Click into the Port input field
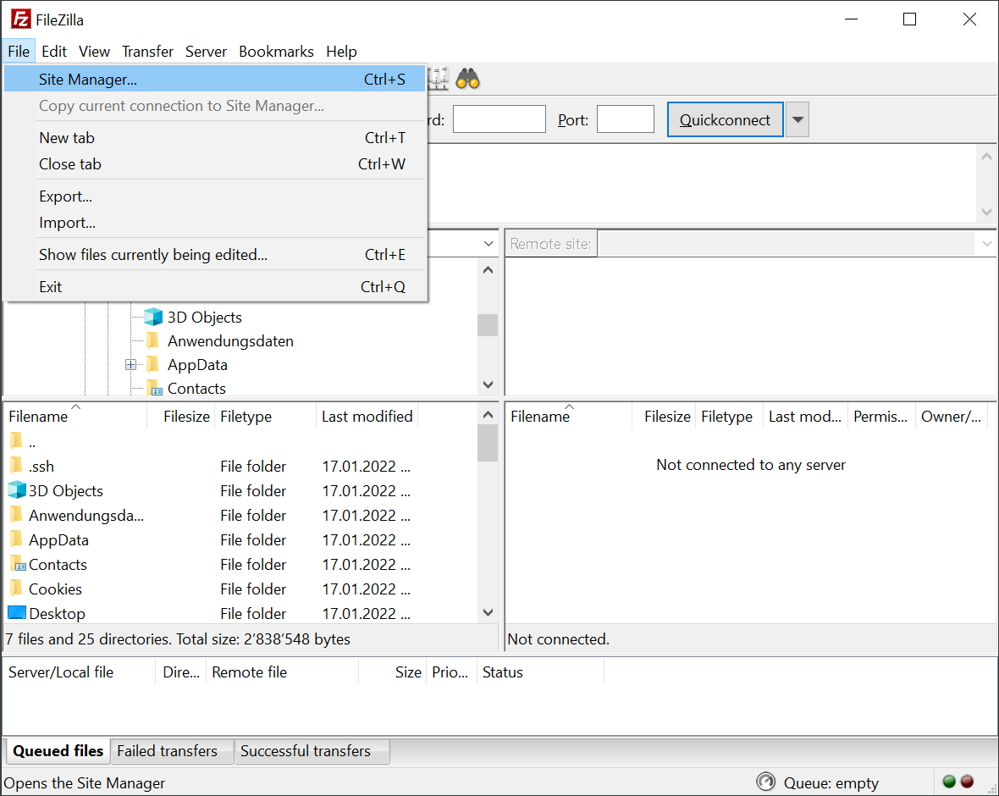Screen dimensions: 999x796 [x=625, y=119]
